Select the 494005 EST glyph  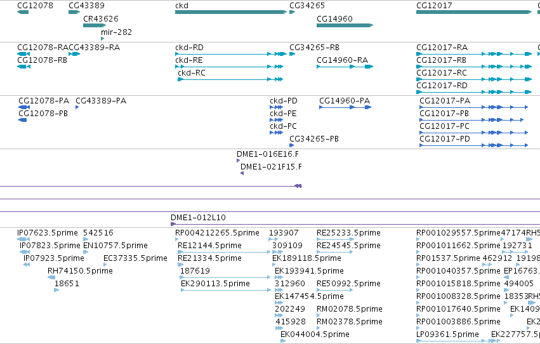[506, 290]
